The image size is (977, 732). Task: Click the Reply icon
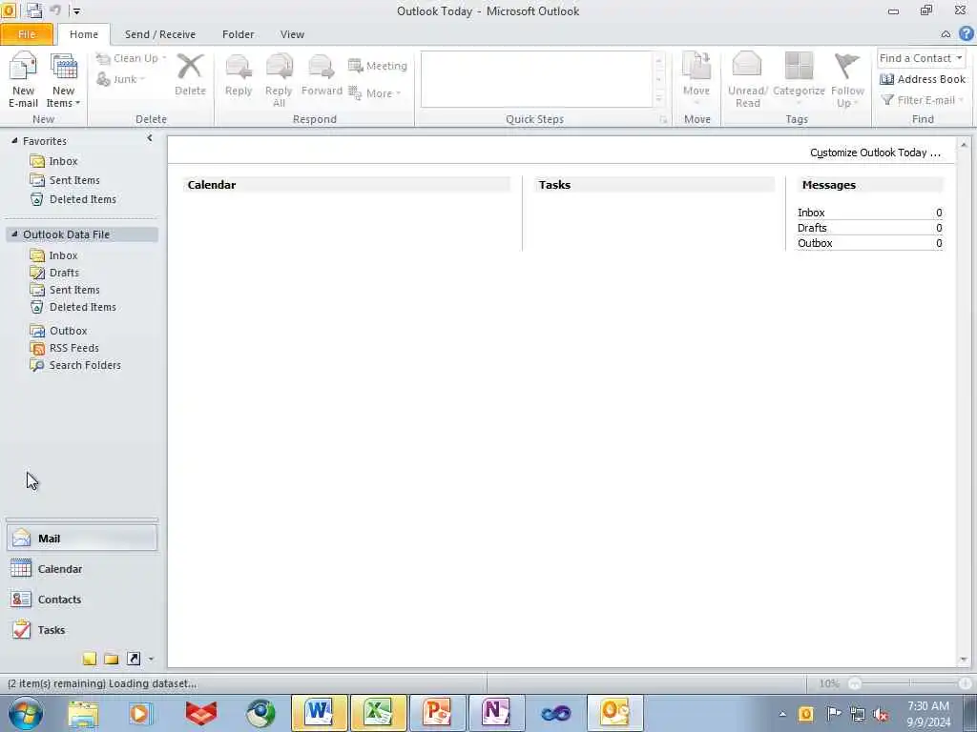pyautogui.click(x=238, y=66)
